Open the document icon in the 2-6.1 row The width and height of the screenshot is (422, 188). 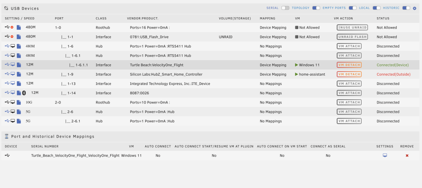tap(19, 121)
